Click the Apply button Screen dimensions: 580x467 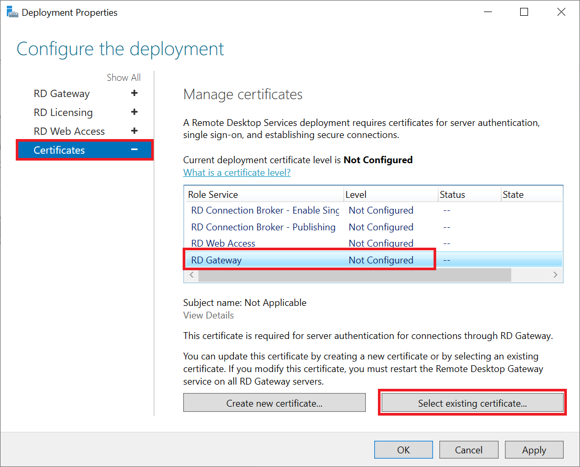tap(534, 450)
